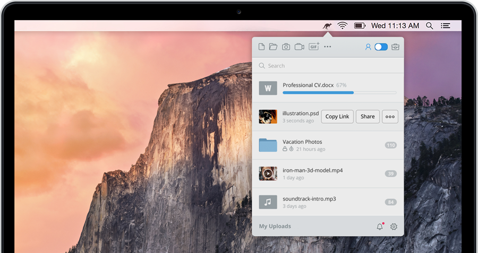
Task: Play the iron-man-3d-model.mp4 video thumbnail
Action: [268, 173]
